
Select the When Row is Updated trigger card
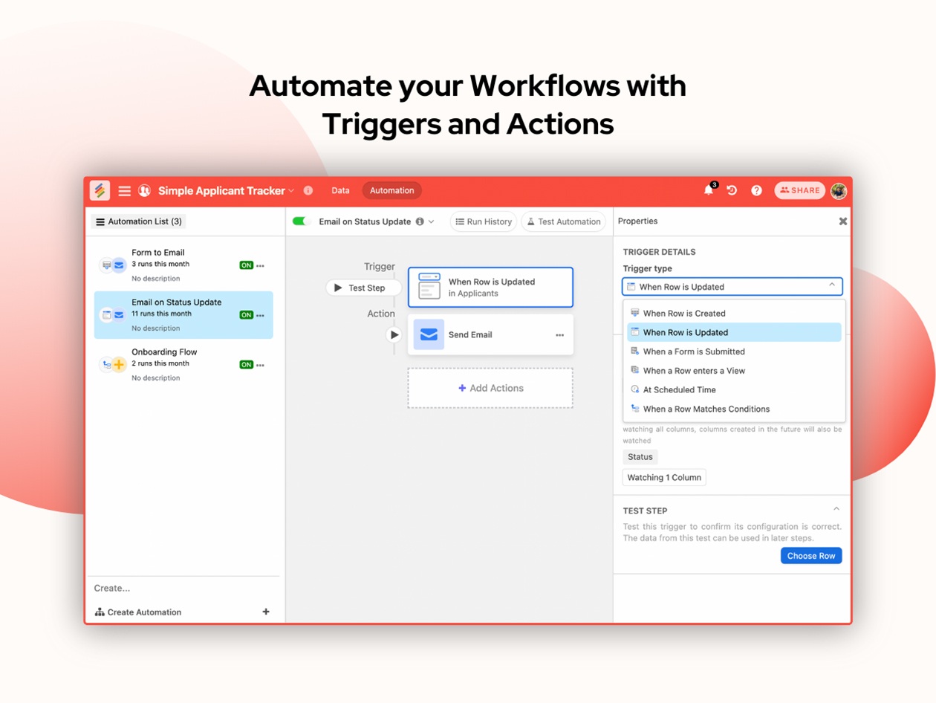tap(490, 287)
